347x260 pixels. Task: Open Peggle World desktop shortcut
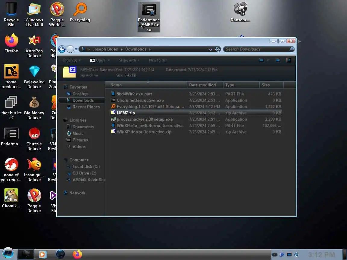pos(57,14)
